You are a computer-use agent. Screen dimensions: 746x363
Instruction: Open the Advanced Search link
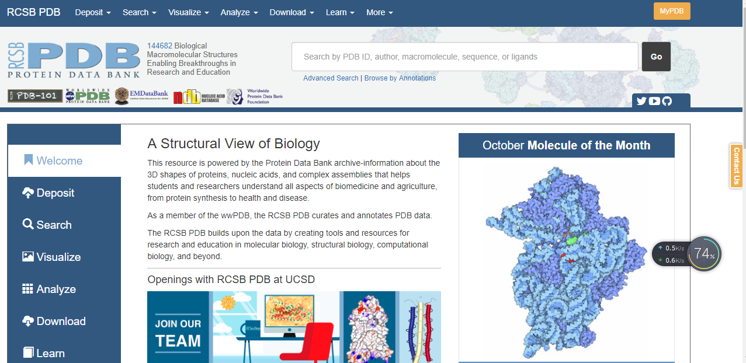coord(331,78)
